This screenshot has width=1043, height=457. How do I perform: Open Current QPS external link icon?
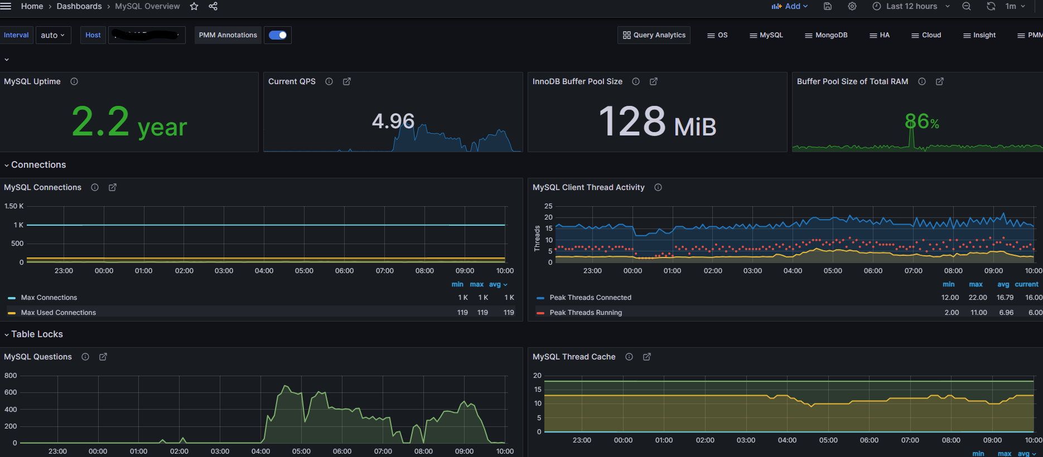347,81
